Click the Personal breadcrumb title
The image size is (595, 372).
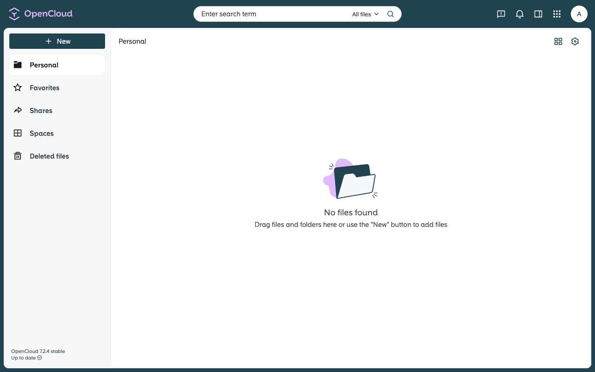coord(132,41)
